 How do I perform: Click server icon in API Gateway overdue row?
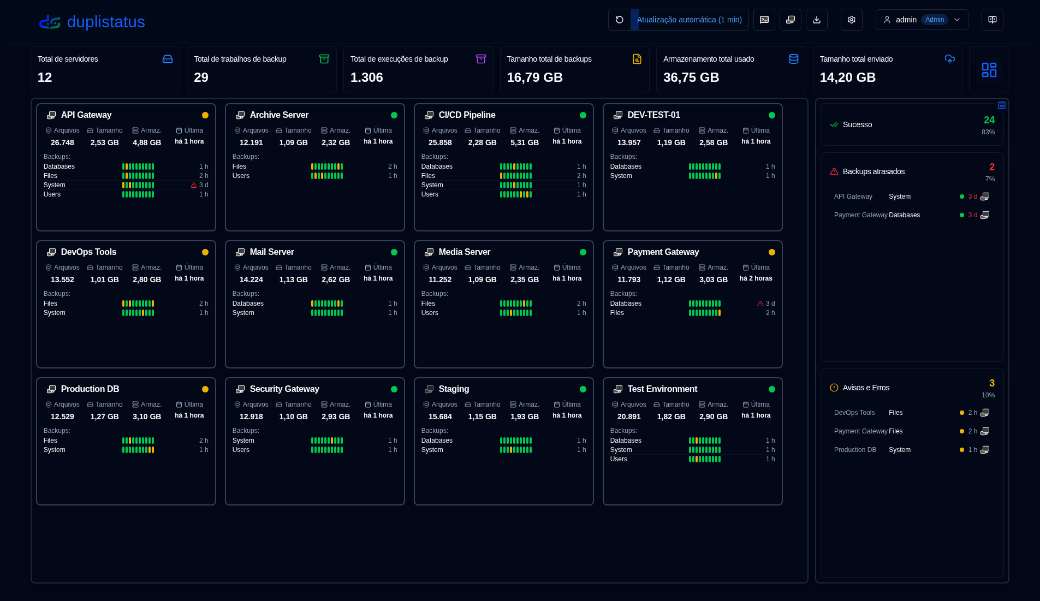985,197
